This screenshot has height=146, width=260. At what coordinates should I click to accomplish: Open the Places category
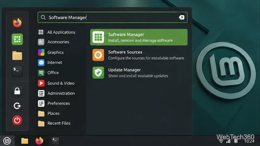tap(48, 113)
